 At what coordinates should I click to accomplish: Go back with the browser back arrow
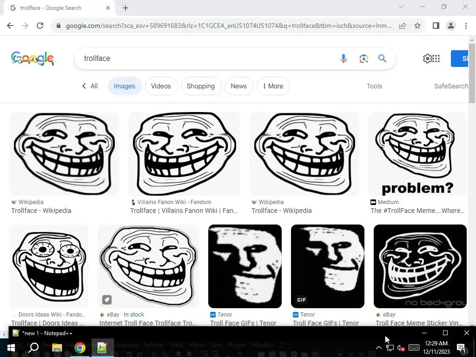10,26
